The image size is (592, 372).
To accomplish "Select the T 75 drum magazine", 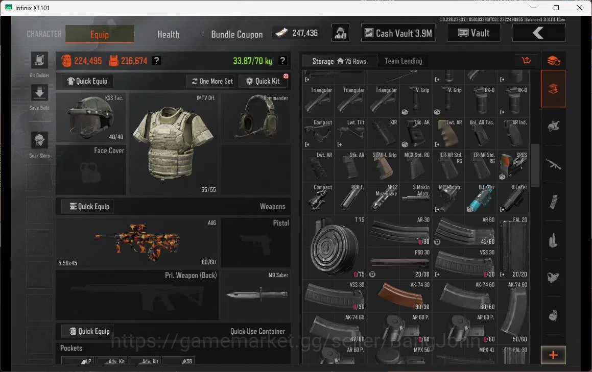I will tap(334, 247).
